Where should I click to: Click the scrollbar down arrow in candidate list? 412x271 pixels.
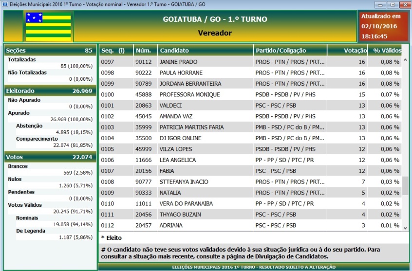coord(405,228)
